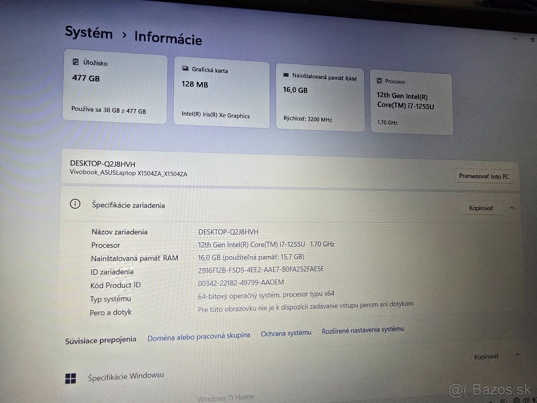The width and height of the screenshot is (537, 403).
Task: Collapse the Špecifikácie zariadenia section
Action: coord(511,208)
